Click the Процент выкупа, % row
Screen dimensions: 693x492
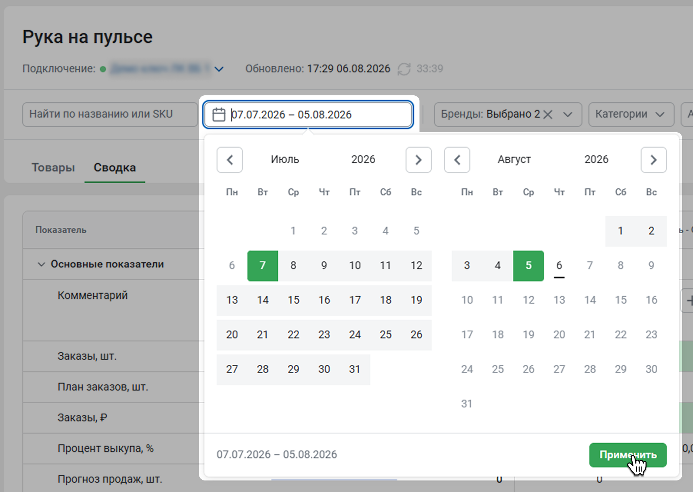[106, 449]
